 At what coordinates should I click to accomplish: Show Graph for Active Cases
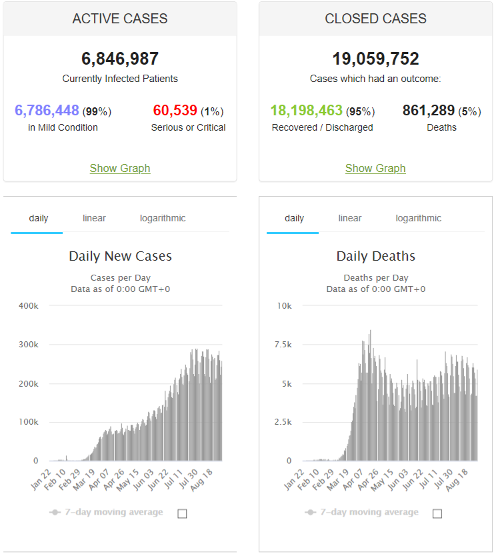[x=120, y=168]
